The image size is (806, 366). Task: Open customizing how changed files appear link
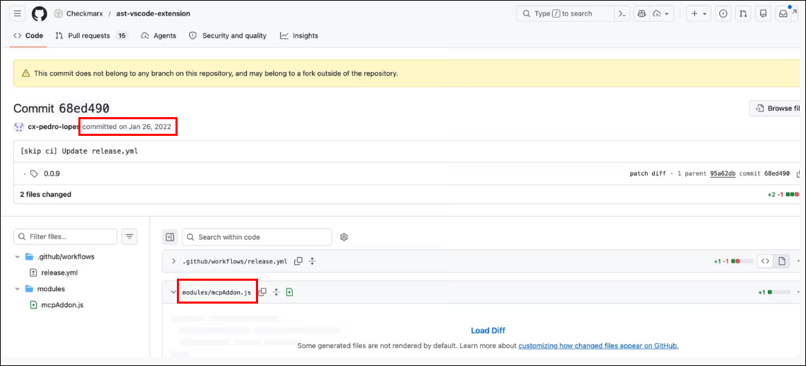tap(599, 346)
